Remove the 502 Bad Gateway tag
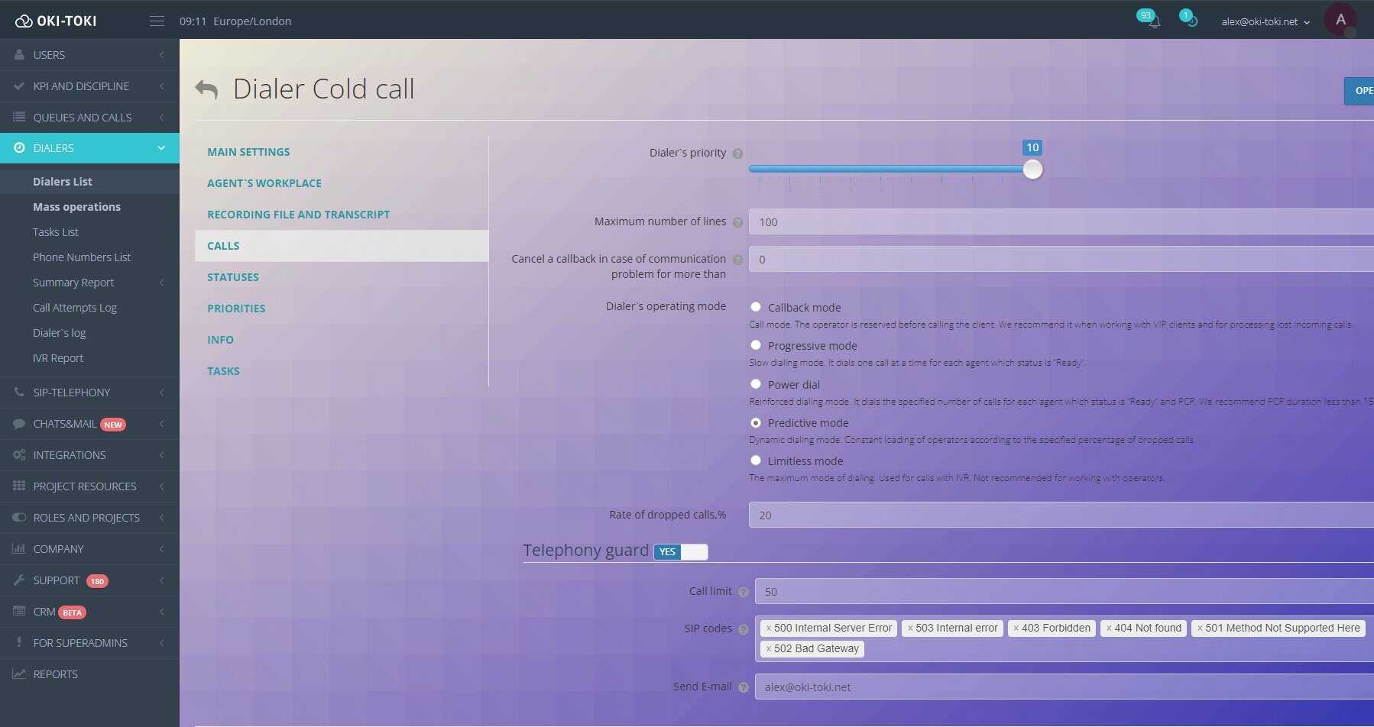The height and width of the screenshot is (727, 1374). tap(769, 649)
